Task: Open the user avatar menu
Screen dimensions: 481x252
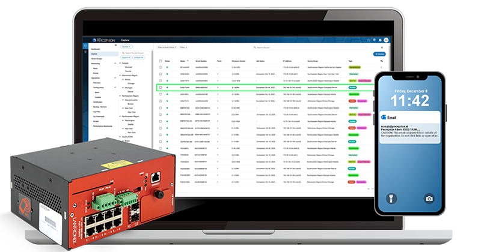Action: (386, 40)
